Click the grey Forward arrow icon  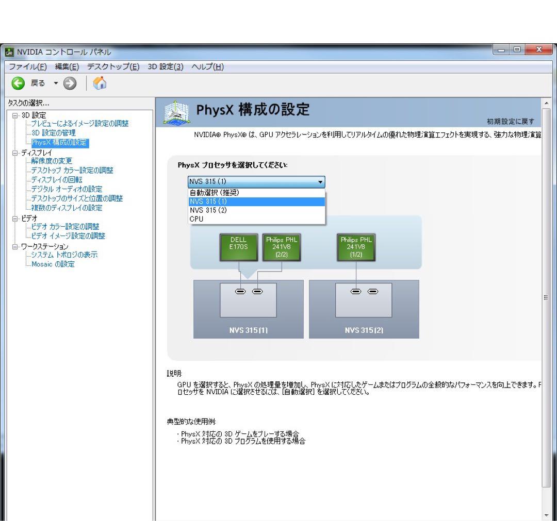click(x=70, y=83)
